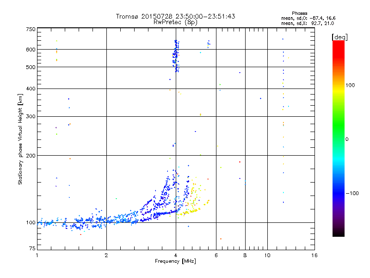Click the x-axis tick label '6'

[216, 255]
